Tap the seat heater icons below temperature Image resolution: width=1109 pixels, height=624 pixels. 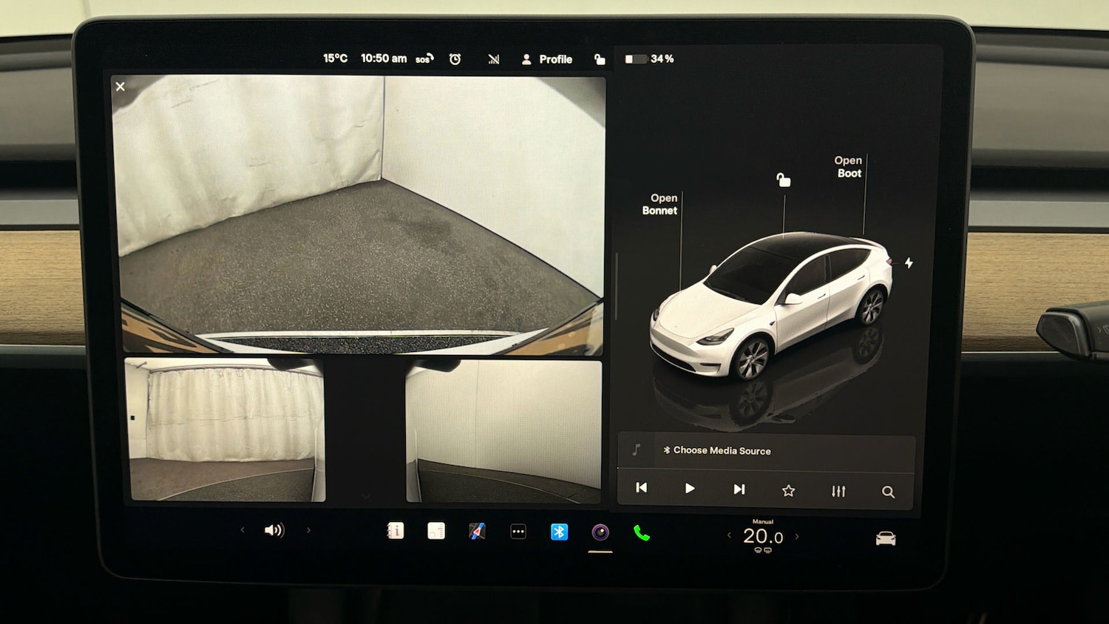(x=763, y=550)
